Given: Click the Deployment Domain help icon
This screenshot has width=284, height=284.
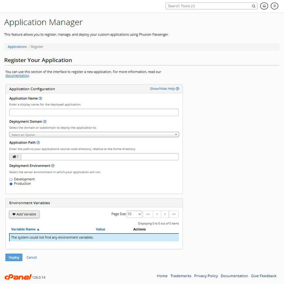Looking at the screenshot, I should 45,121.
